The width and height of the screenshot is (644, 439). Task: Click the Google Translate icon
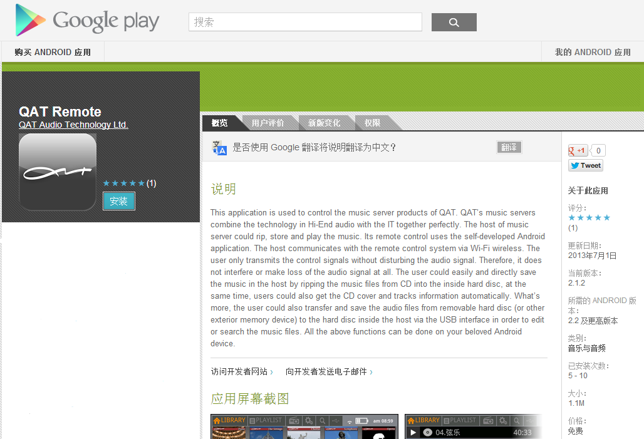pos(219,147)
